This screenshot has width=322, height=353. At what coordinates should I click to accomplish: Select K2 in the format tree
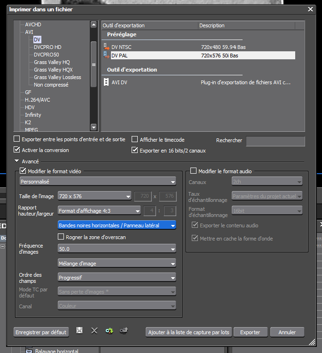point(28,122)
